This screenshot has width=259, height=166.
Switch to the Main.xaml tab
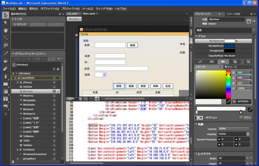pyautogui.click(x=89, y=14)
